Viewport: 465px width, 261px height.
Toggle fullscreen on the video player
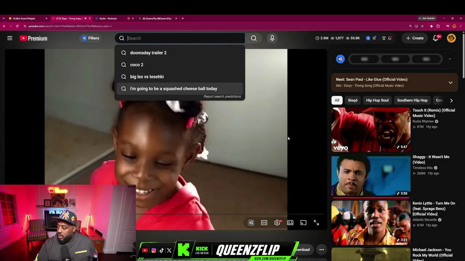click(316, 223)
